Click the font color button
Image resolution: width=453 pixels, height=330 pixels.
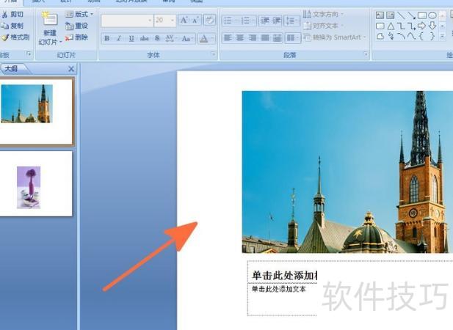click(x=206, y=38)
